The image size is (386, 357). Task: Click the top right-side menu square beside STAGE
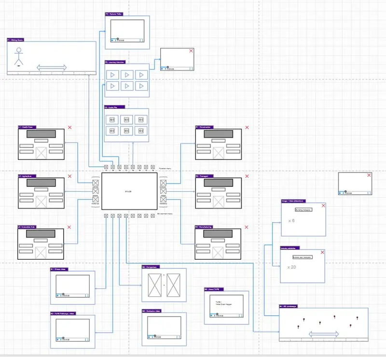point(163,183)
